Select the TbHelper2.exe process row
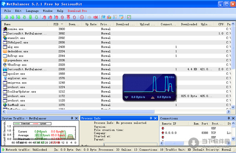 [x=117, y=42]
